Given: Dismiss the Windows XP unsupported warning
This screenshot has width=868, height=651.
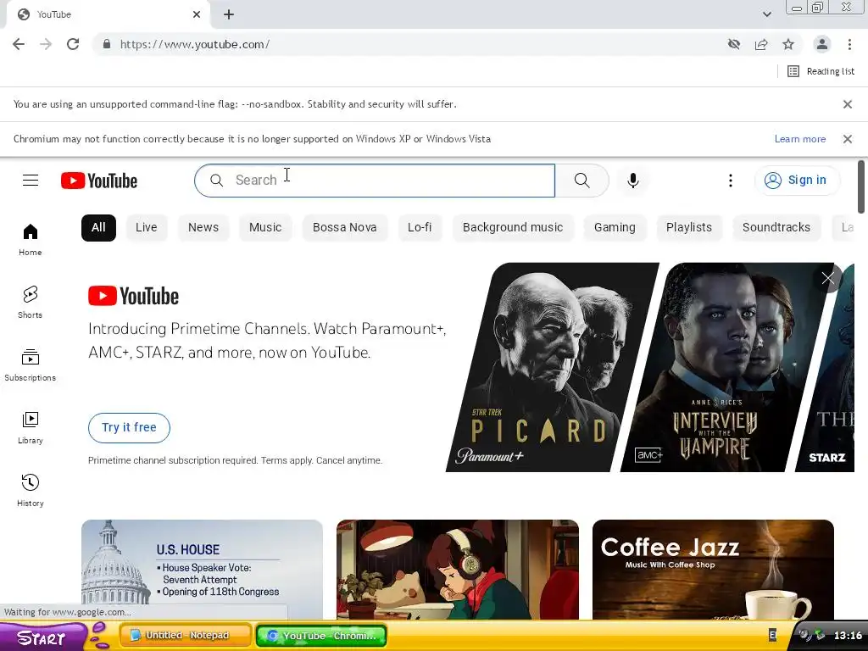Looking at the screenshot, I should pos(848,139).
